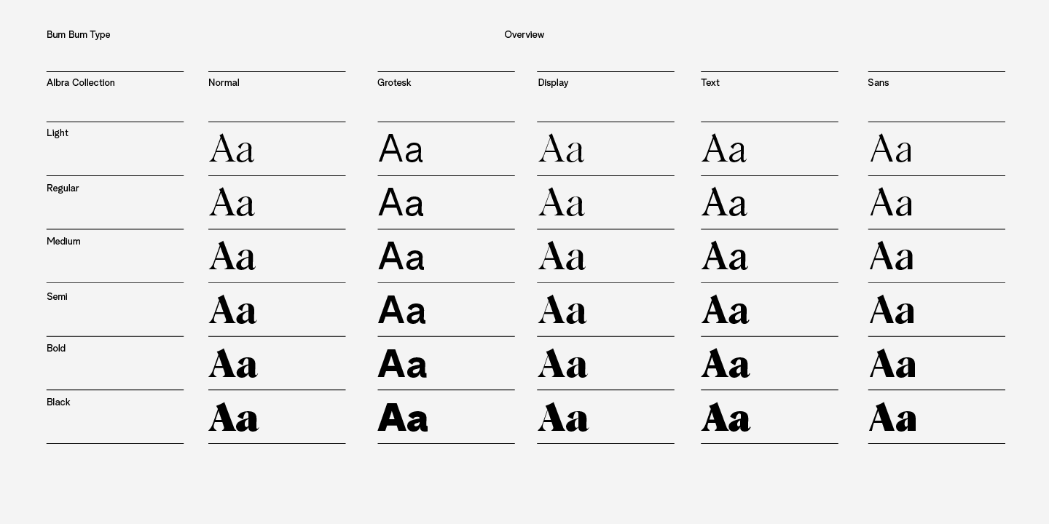Screen dimensions: 1049x524
Task: Click the Sans Regular Aa sample
Action: coord(891,203)
